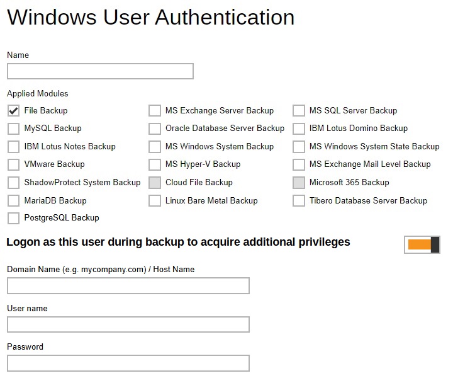Screen dimensions: 453x378
Task: Click the Windows User Authentication heading
Action: pyautogui.click(x=151, y=18)
